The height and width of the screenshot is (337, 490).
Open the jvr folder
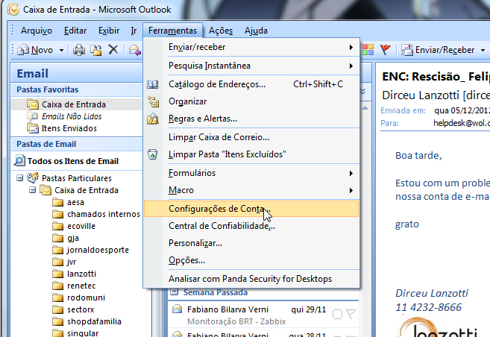[x=72, y=262]
